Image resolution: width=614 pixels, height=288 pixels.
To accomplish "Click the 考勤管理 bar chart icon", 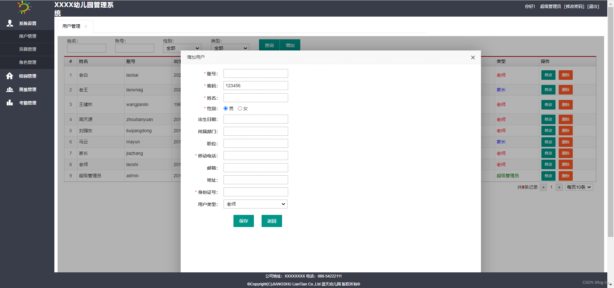I will [x=10, y=102].
